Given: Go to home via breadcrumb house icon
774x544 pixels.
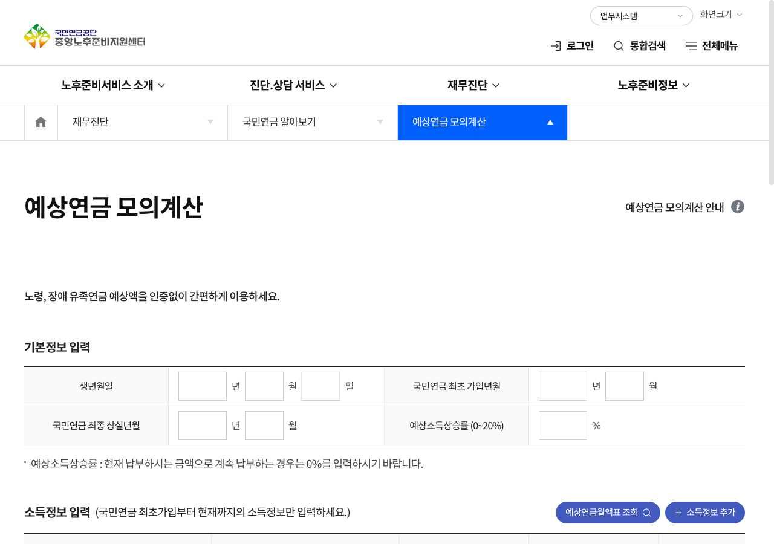Looking at the screenshot, I should click(41, 122).
